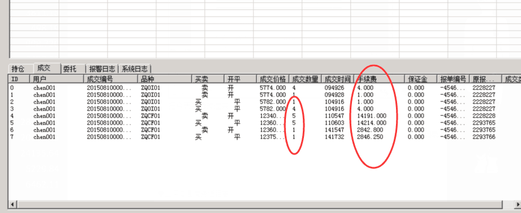This screenshot has width=521, height=213.
Task: Switch to the 持仓 tab
Action: pyautogui.click(x=19, y=69)
